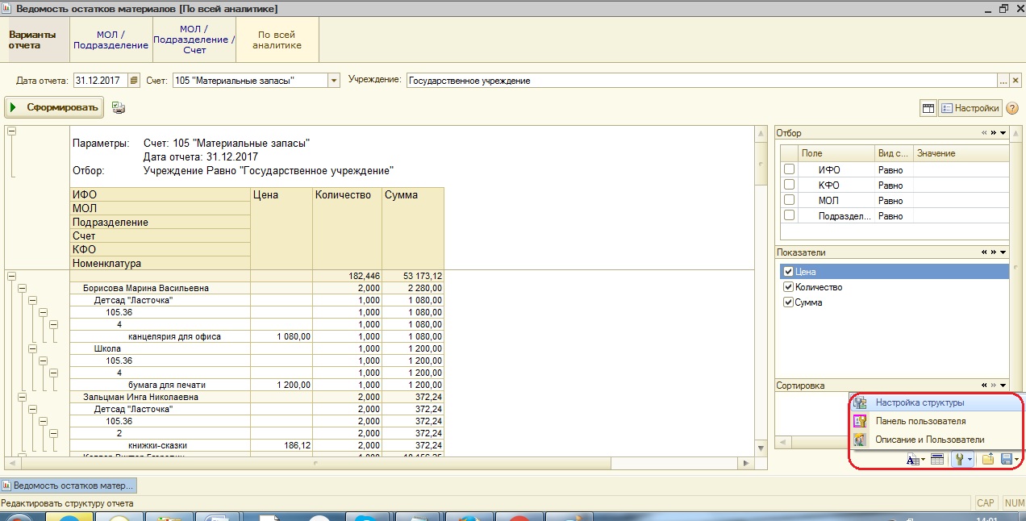Screen dimensions: 1026x521
Task: Enable the КФО filter checkbox
Action: click(790, 185)
